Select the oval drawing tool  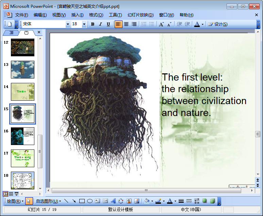coord(90,201)
